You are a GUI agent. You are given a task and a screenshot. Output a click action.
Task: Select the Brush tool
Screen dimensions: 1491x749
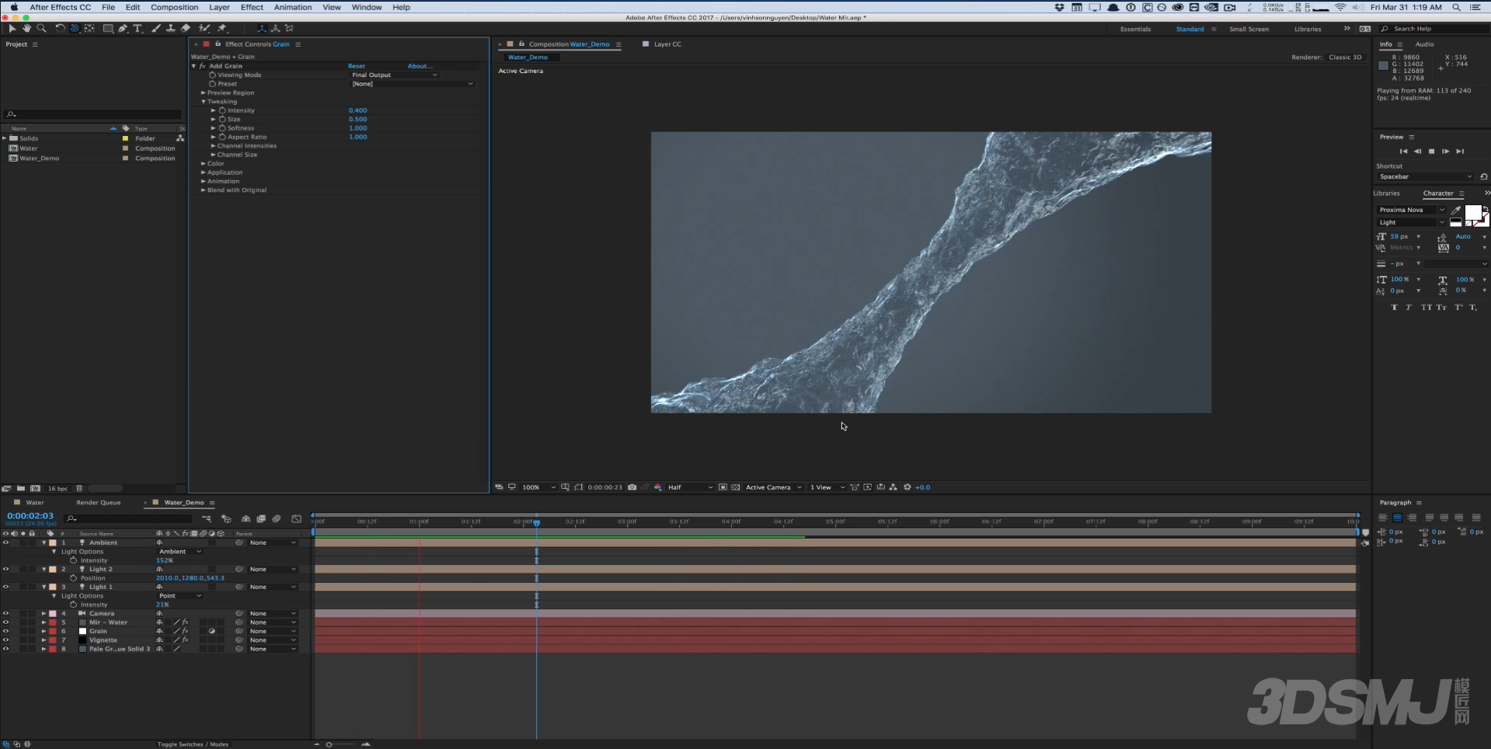pyautogui.click(x=156, y=28)
